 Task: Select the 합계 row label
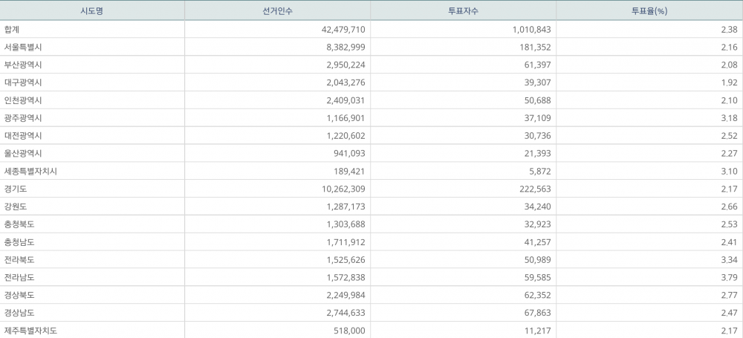(13, 29)
